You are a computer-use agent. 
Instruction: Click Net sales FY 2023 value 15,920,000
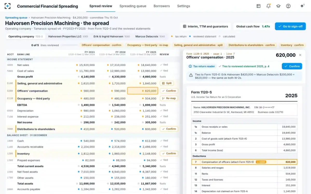click(x=87, y=65)
